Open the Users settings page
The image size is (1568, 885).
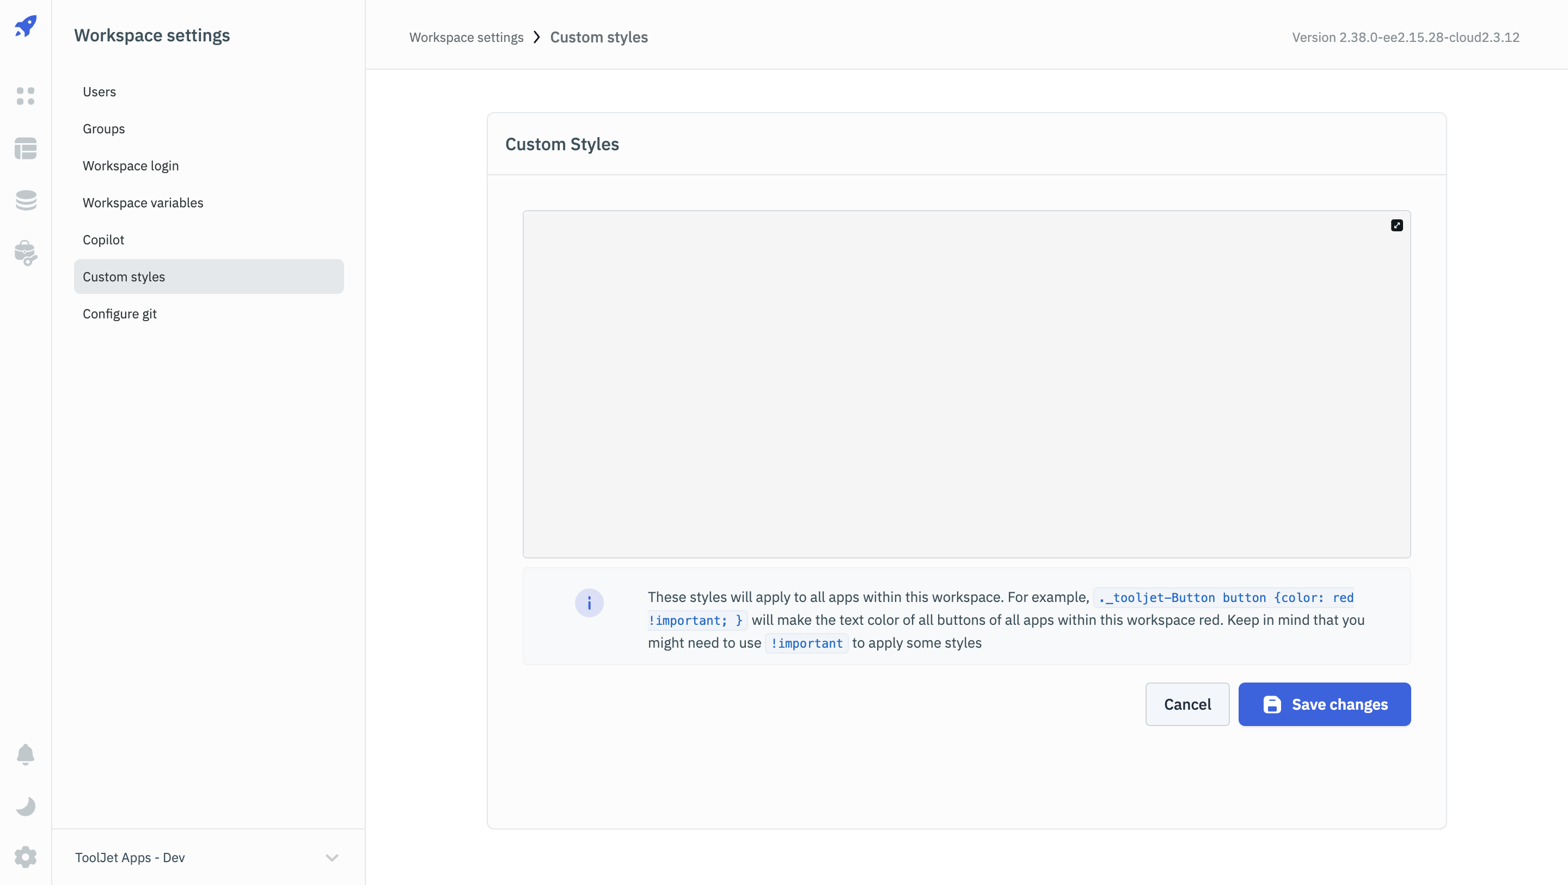(x=99, y=92)
